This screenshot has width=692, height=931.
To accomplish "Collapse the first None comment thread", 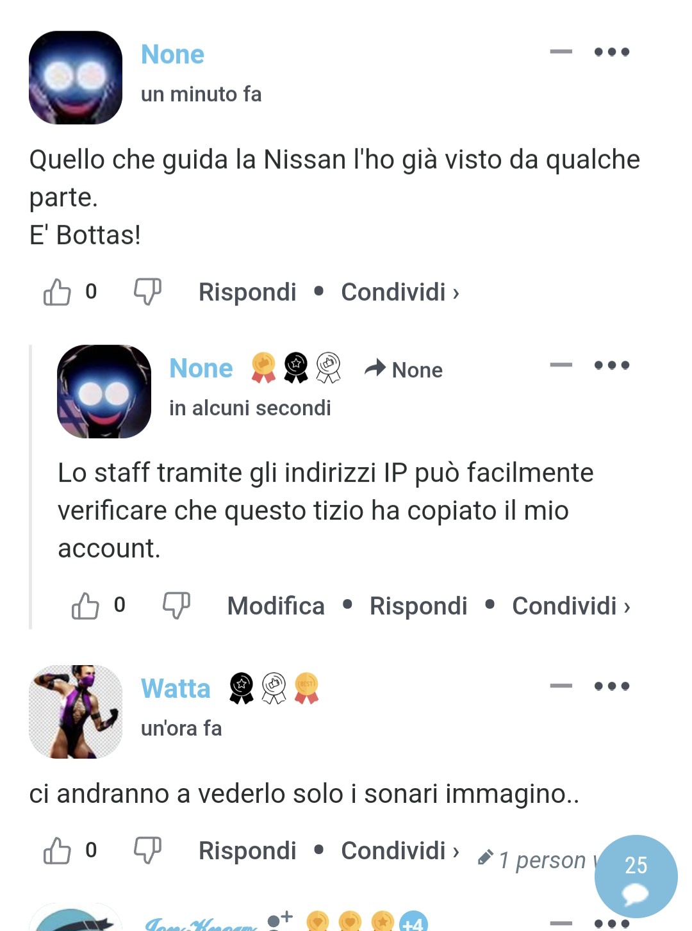I will pos(561,51).
